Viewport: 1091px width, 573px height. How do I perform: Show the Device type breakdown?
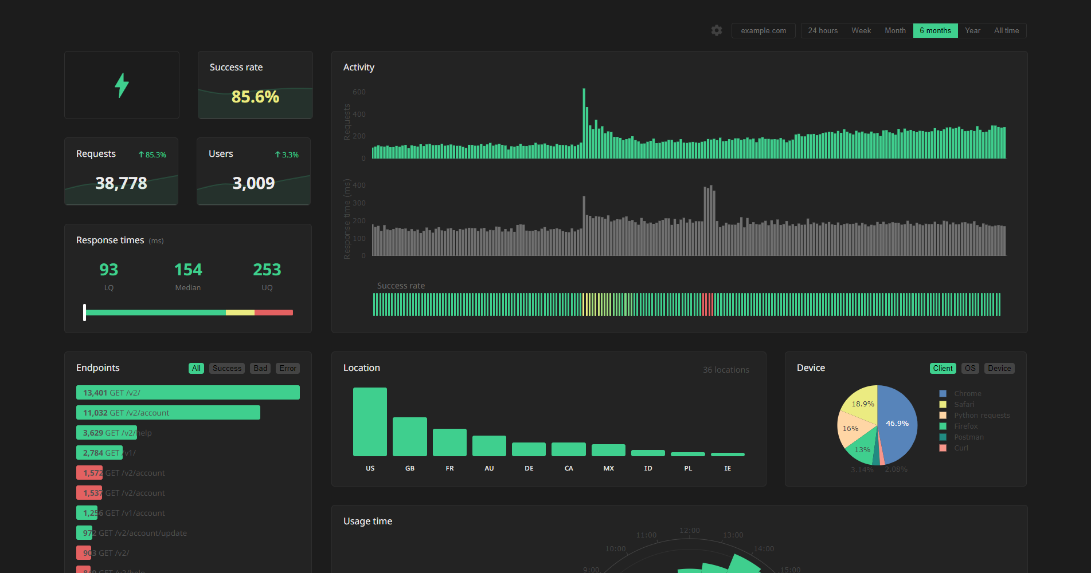click(999, 369)
